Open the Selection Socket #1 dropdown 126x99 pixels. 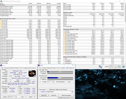click(12, 97)
